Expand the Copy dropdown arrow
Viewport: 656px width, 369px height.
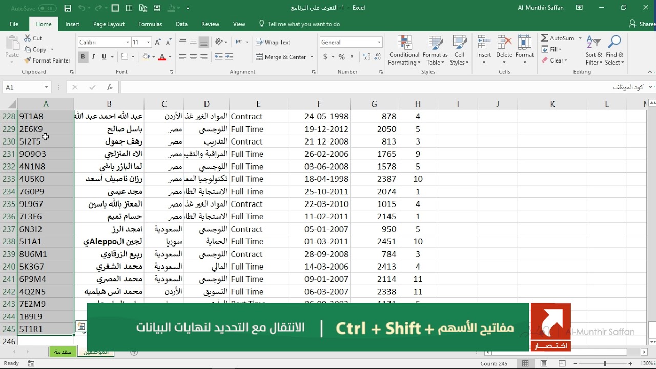[51, 50]
